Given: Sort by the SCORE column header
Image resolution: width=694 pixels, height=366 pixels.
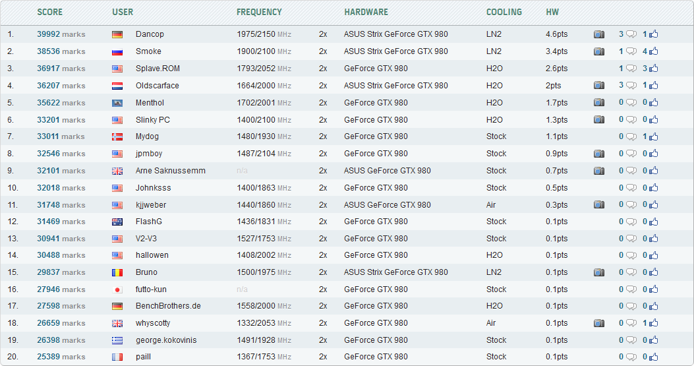Looking at the screenshot, I should (50, 12).
